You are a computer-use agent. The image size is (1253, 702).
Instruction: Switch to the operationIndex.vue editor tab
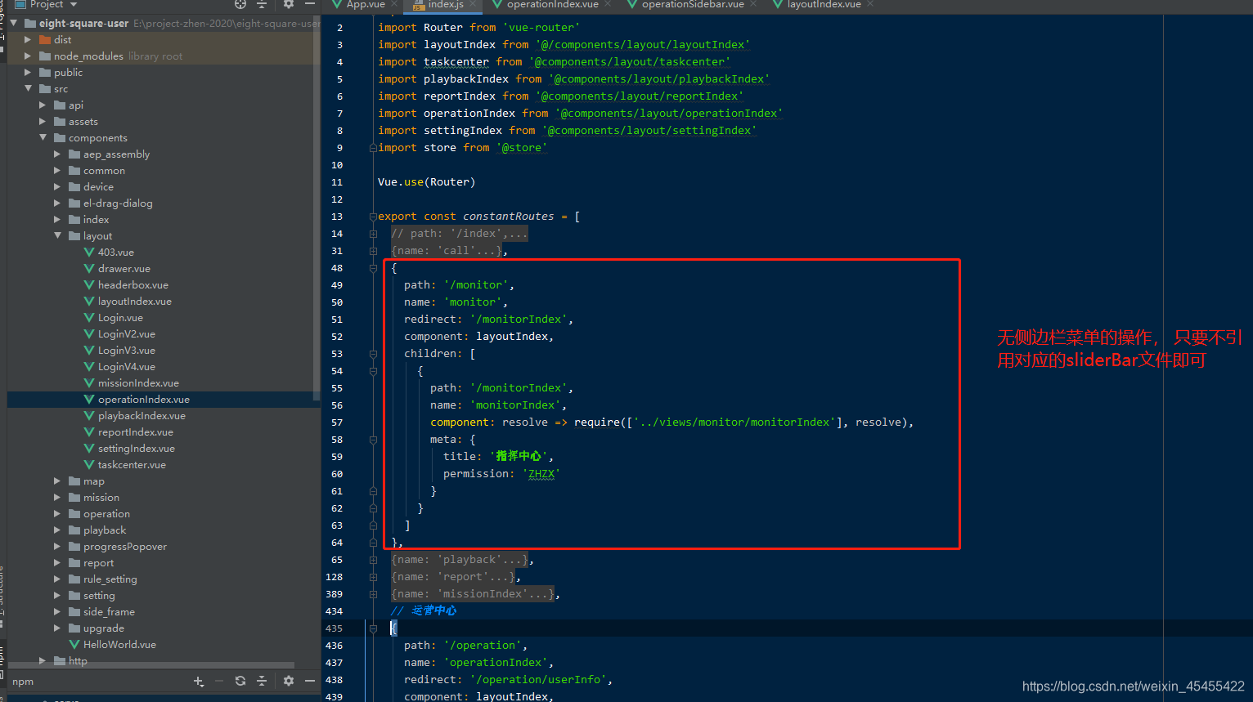coord(552,5)
